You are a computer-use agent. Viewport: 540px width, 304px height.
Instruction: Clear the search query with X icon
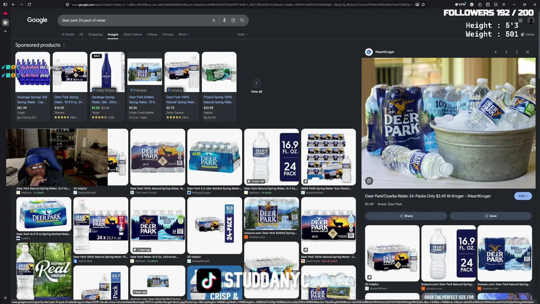(x=213, y=20)
